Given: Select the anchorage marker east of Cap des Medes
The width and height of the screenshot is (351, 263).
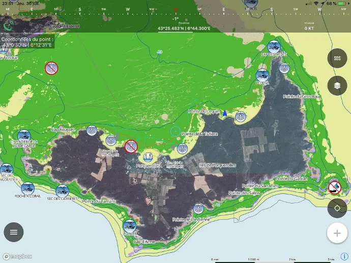Looking at the screenshot, I should coord(284,68).
